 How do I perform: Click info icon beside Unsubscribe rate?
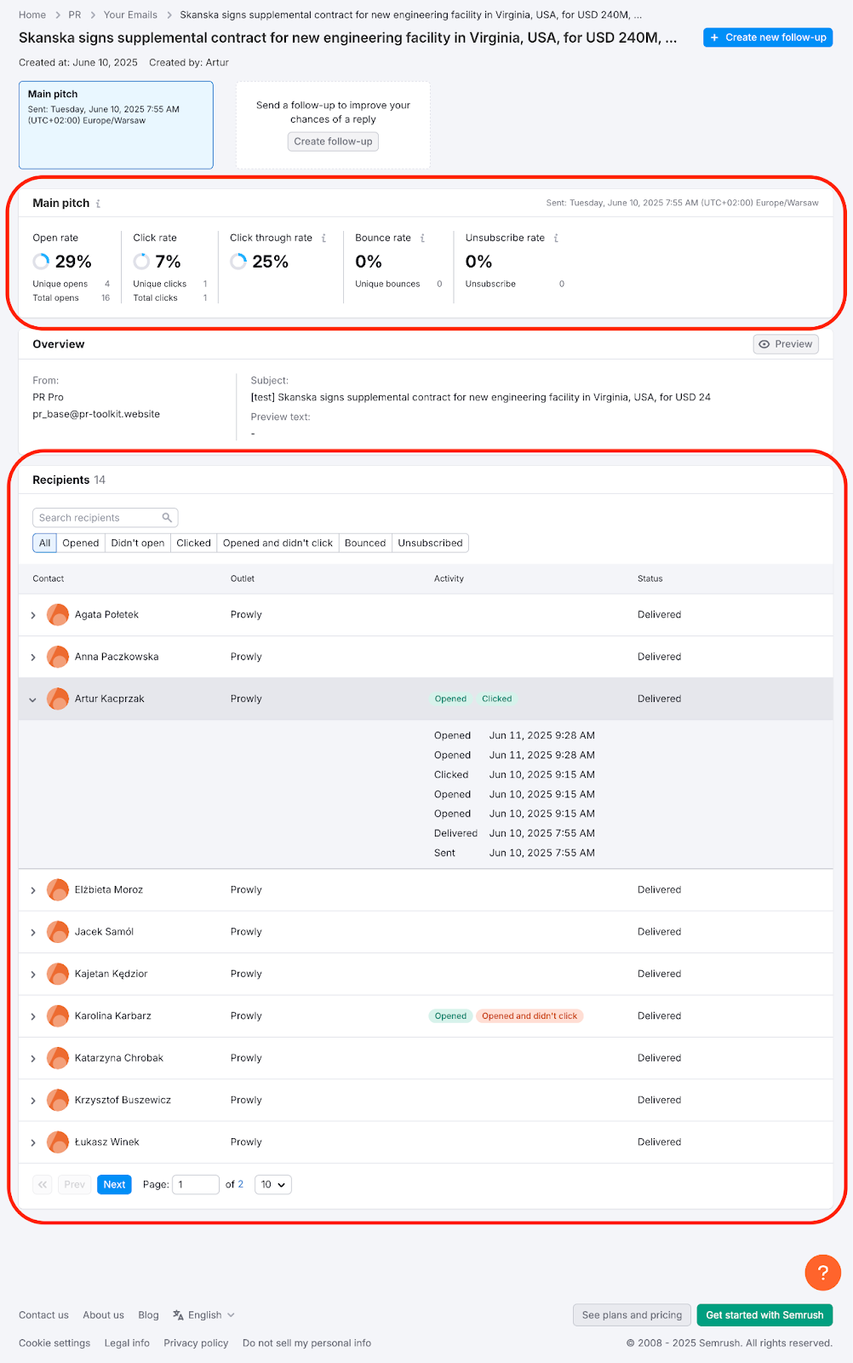[556, 239]
